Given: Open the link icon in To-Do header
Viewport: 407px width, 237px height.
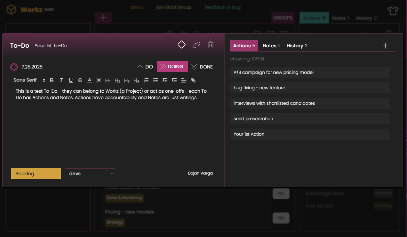Looking at the screenshot, I should coord(196,44).
